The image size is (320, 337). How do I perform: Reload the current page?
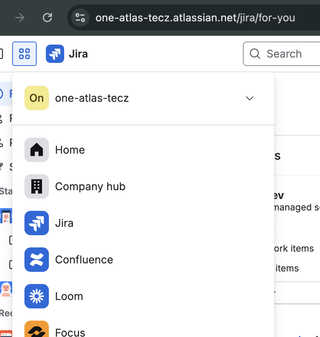pos(47,18)
